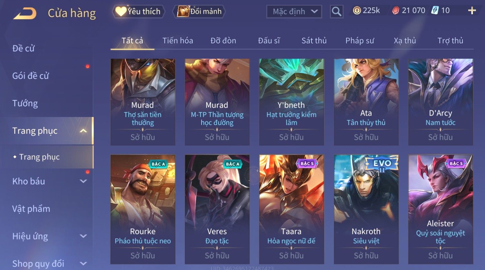
Task: Select Taara Hỏa ngọc nữ đế card
Action: click(x=292, y=209)
